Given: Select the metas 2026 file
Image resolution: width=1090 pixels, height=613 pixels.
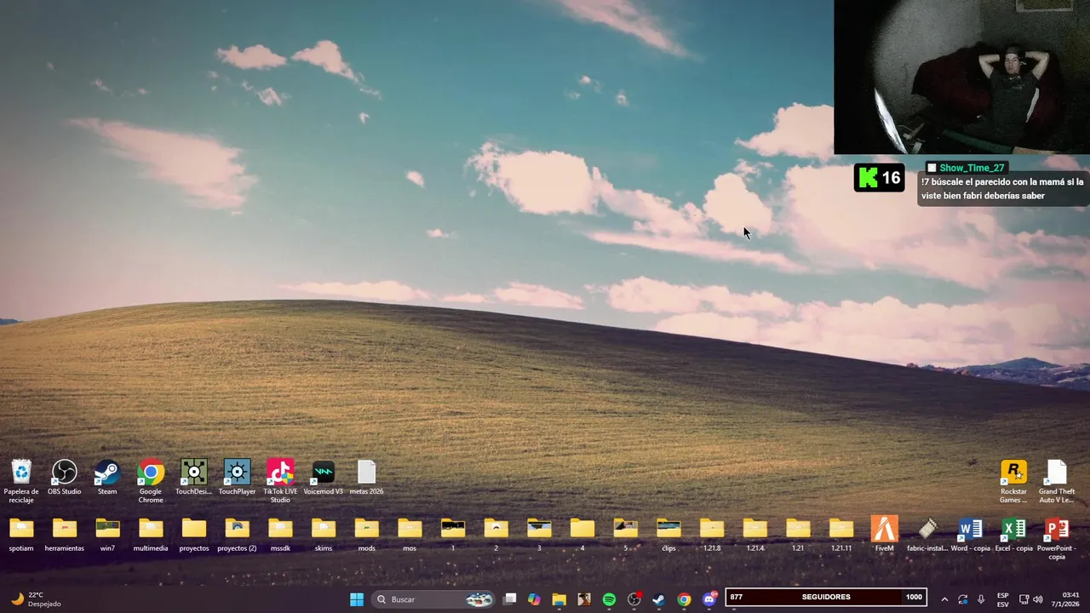Looking at the screenshot, I should pos(366,478).
